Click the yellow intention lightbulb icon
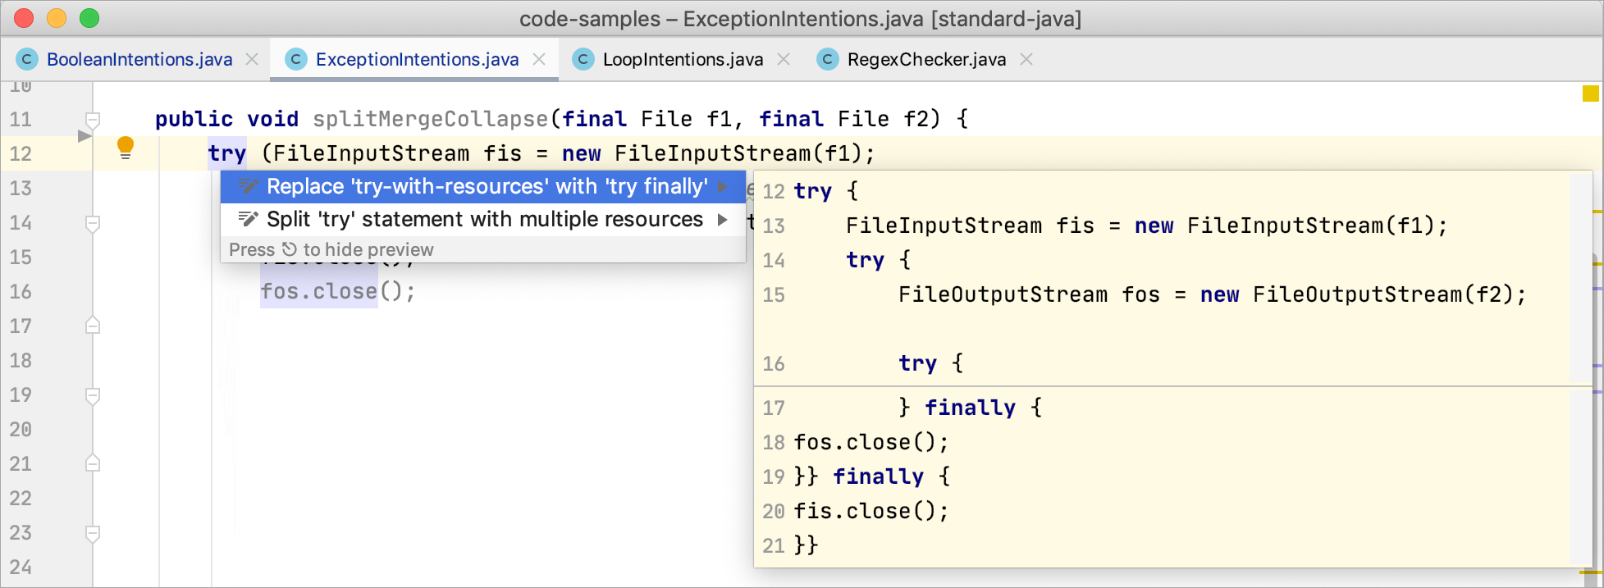The height and width of the screenshot is (588, 1604). pos(126,148)
